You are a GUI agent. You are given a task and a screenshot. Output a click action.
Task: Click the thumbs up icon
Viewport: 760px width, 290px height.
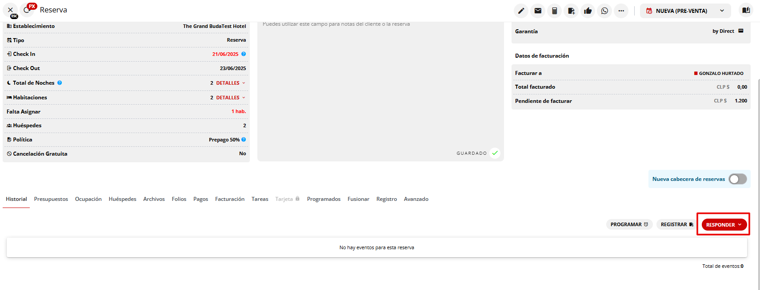click(x=588, y=11)
